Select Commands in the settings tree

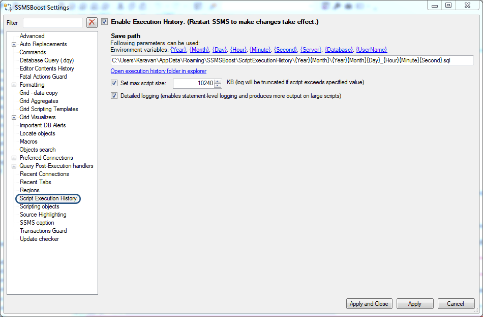point(33,52)
